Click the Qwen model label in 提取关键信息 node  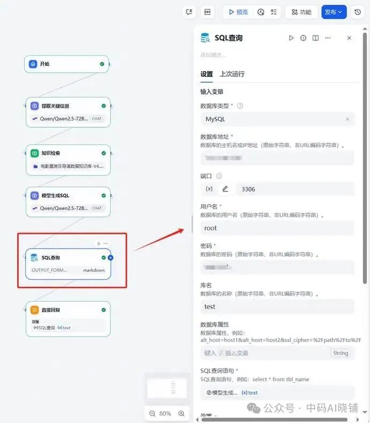click(x=64, y=118)
